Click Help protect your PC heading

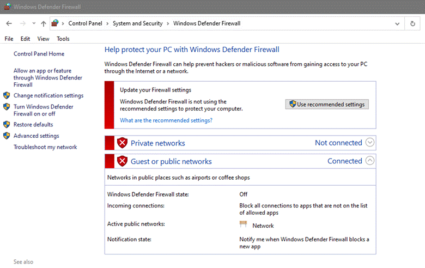pyautogui.click(x=192, y=50)
